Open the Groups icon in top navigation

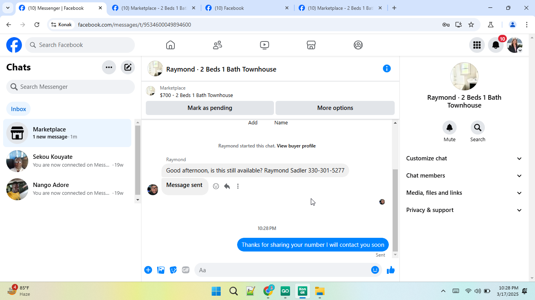(358, 45)
